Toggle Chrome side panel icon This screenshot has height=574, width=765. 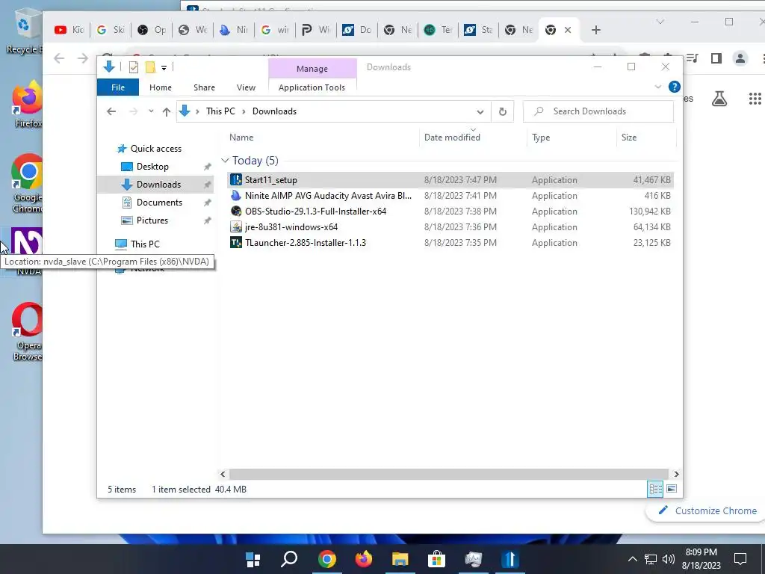pyautogui.click(x=716, y=58)
